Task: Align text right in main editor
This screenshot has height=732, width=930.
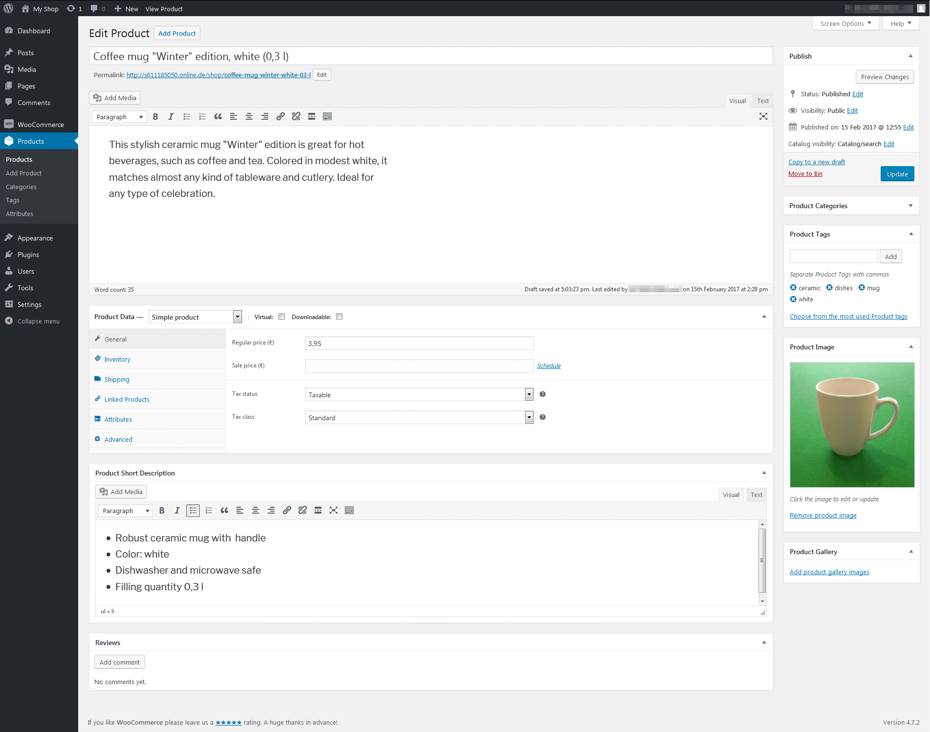Action: [x=265, y=116]
